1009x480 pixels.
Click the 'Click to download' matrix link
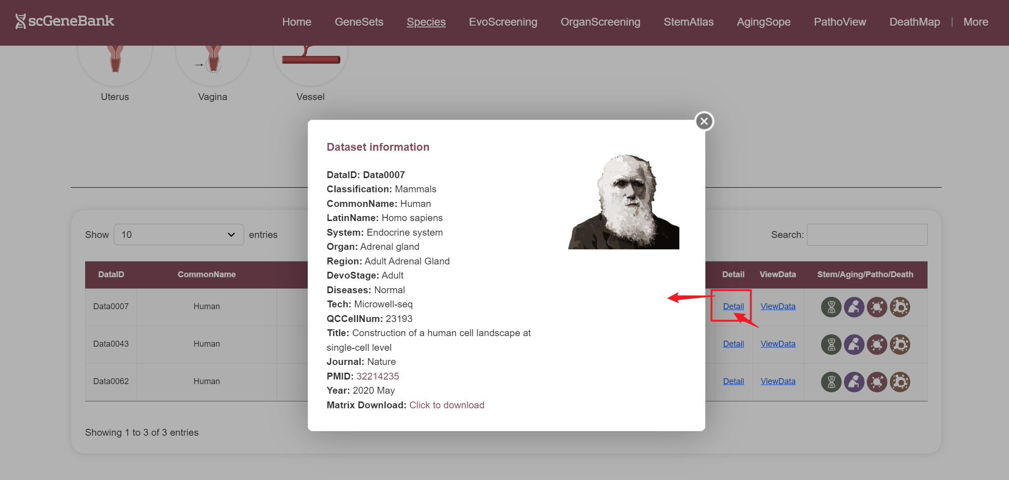tap(446, 405)
